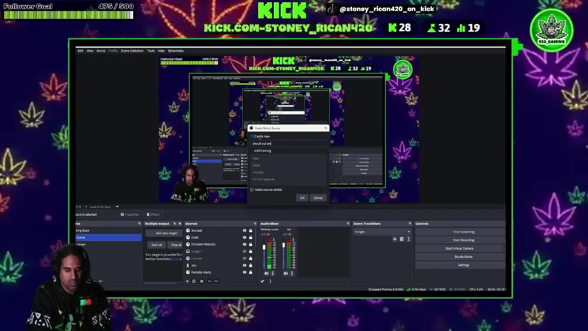Remove selected source with the Sources trash icon
Image resolution: width=588 pixels, height=331 pixels.
[194, 281]
